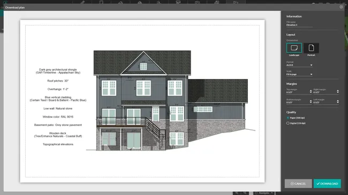Click the Download button

click(327, 183)
